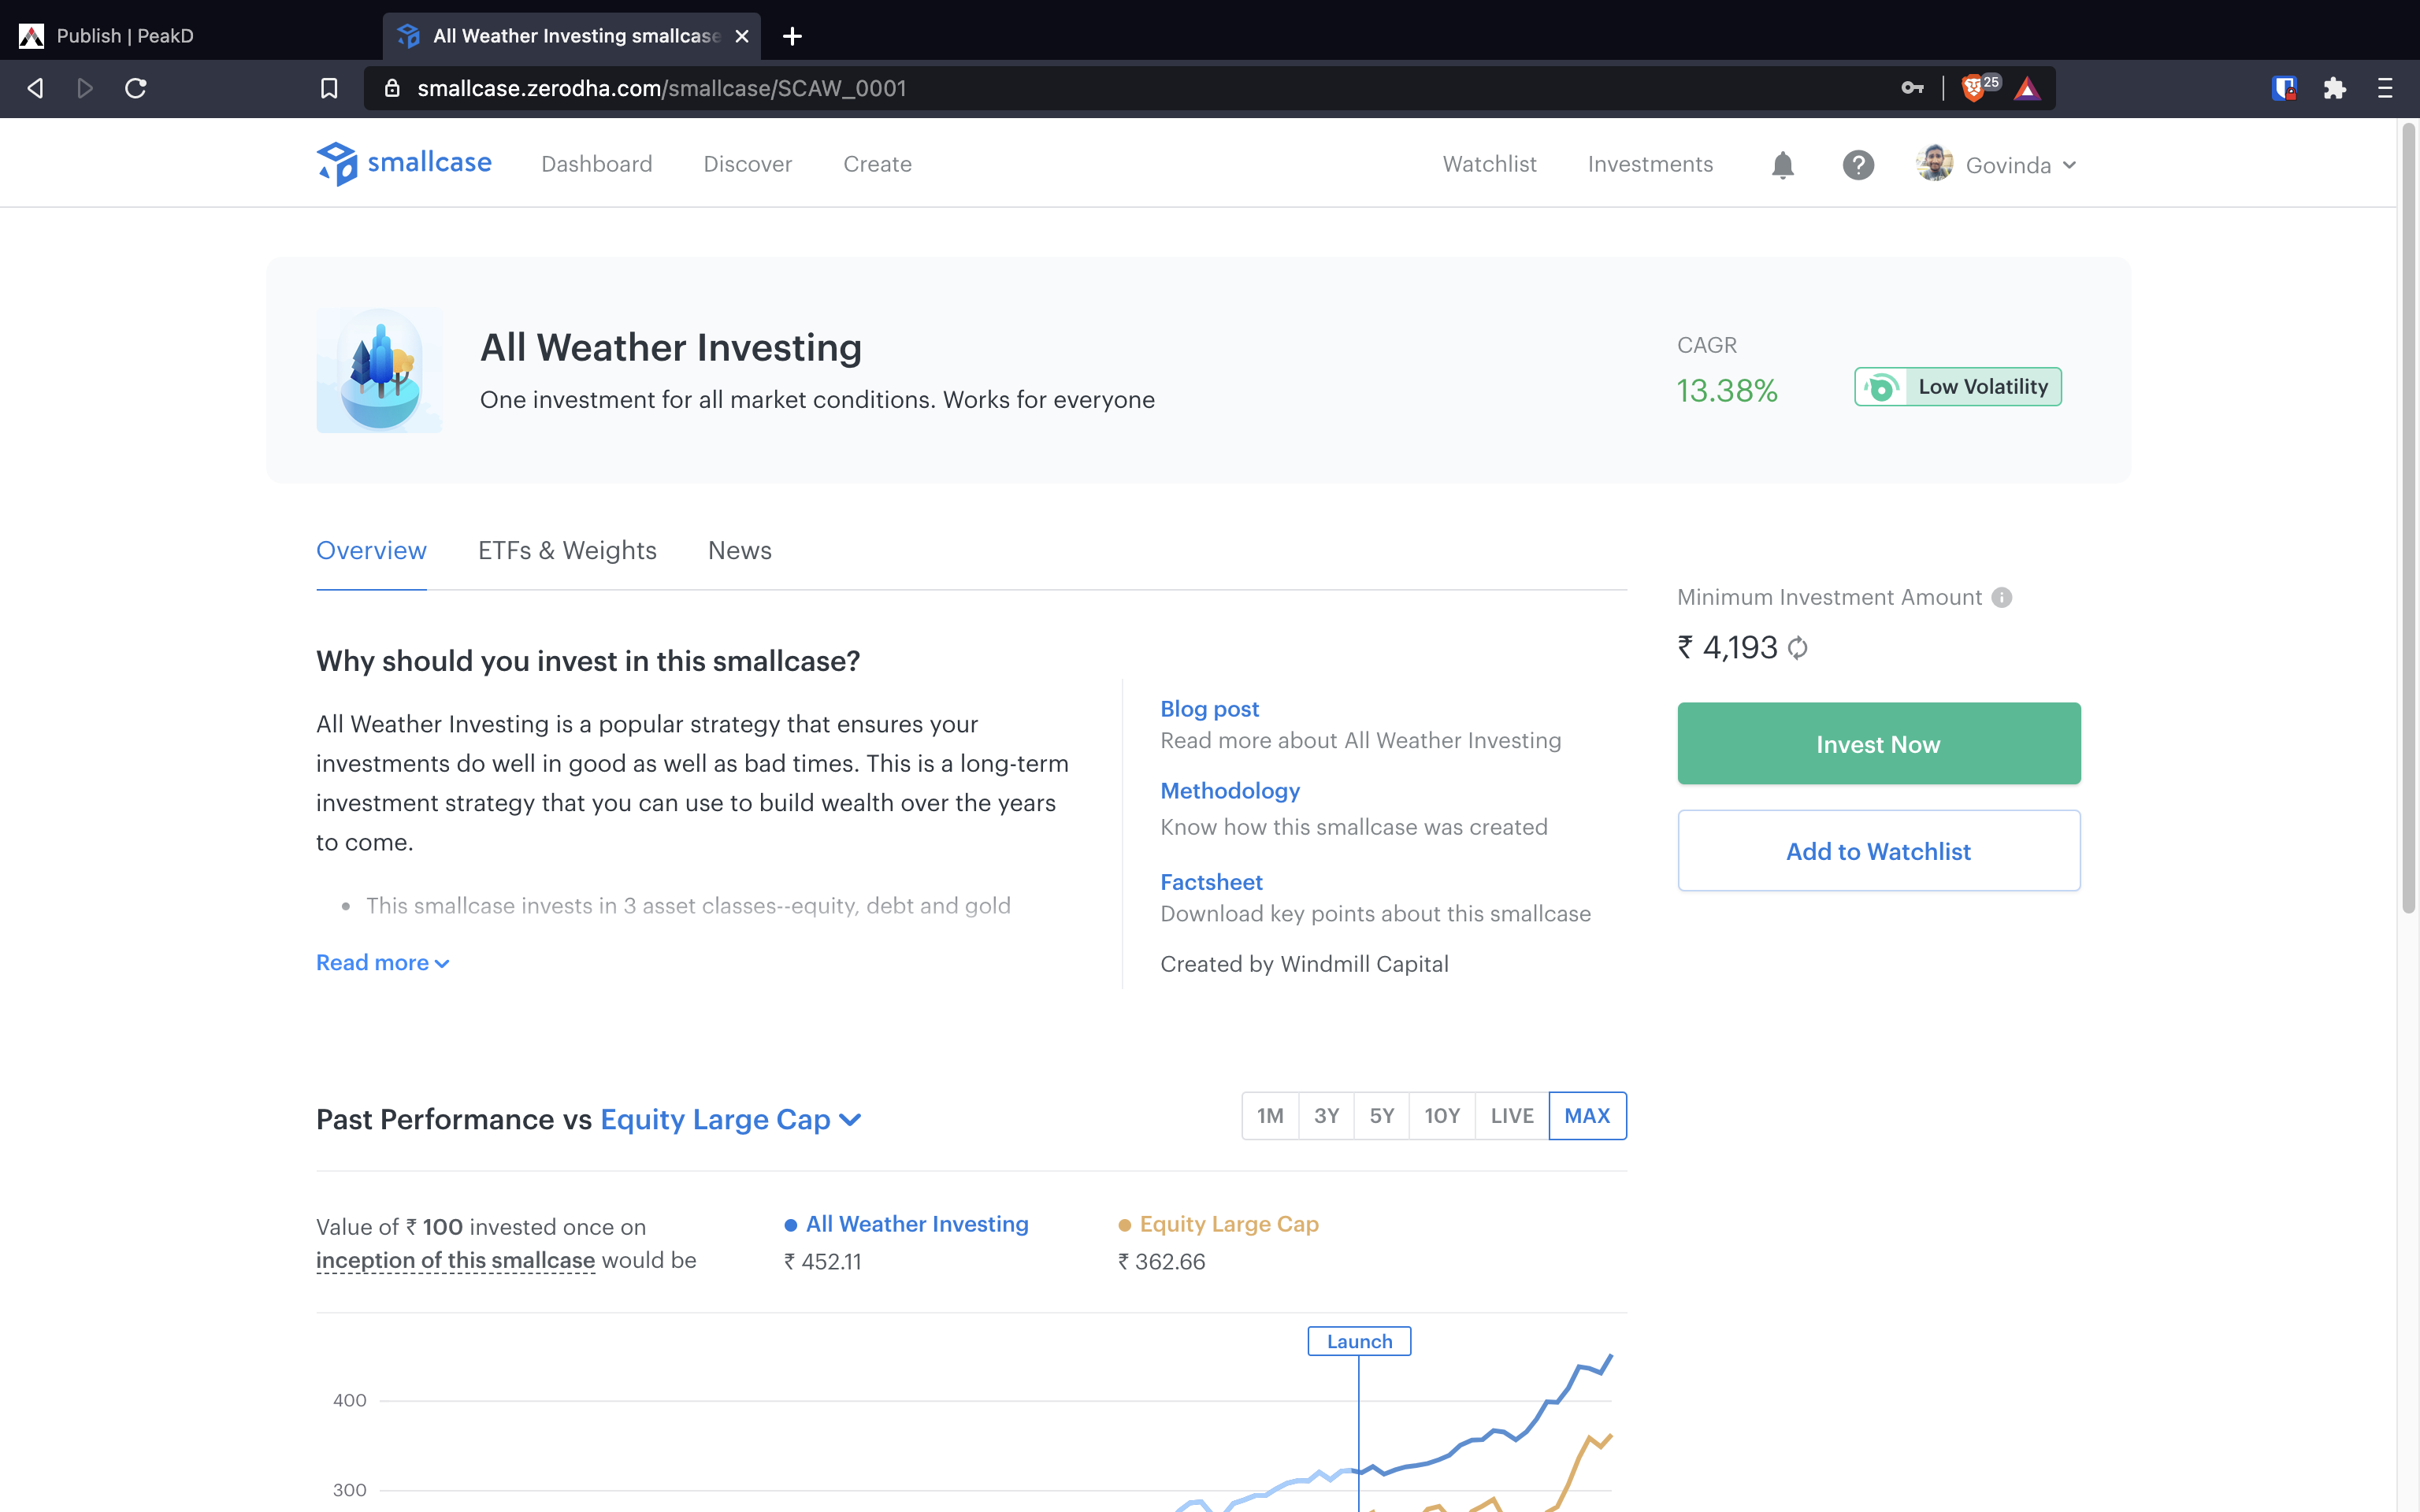
Task: Select the MAX time range
Action: 1587,1115
